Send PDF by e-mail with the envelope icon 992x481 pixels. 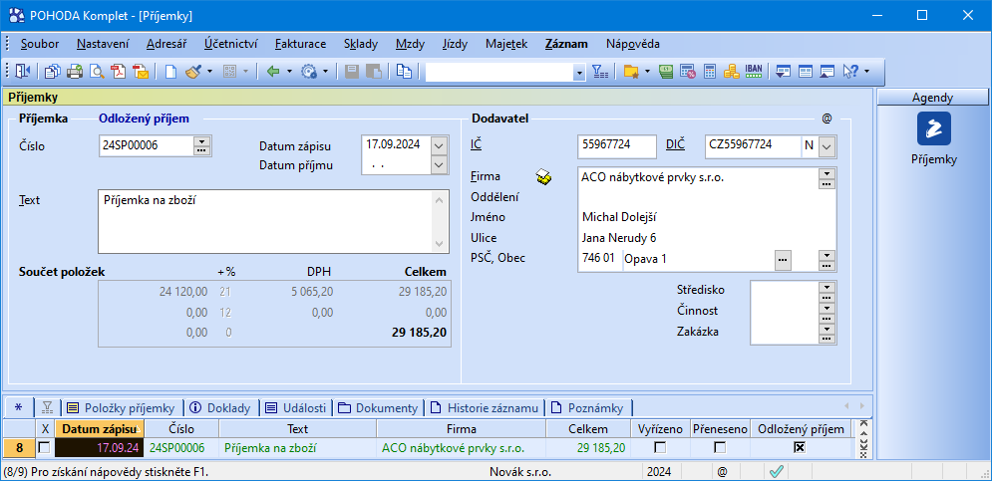point(140,72)
